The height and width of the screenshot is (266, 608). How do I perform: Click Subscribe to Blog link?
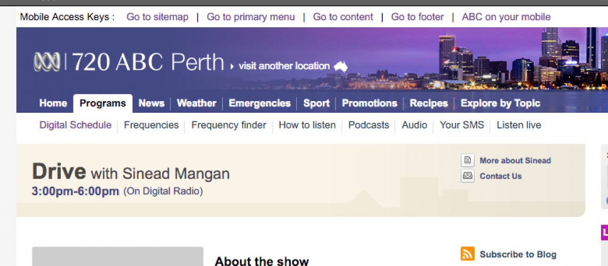tap(518, 254)
